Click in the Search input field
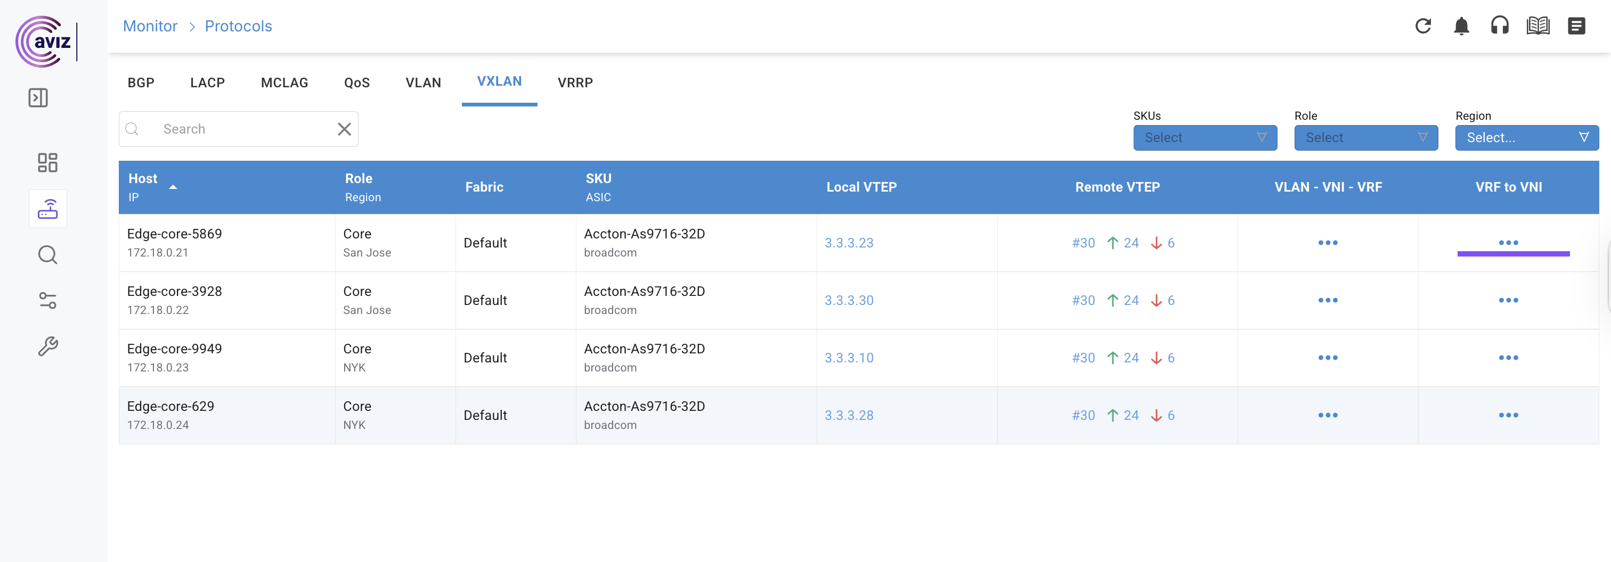The image size is (1611, 562). (244, 129)
